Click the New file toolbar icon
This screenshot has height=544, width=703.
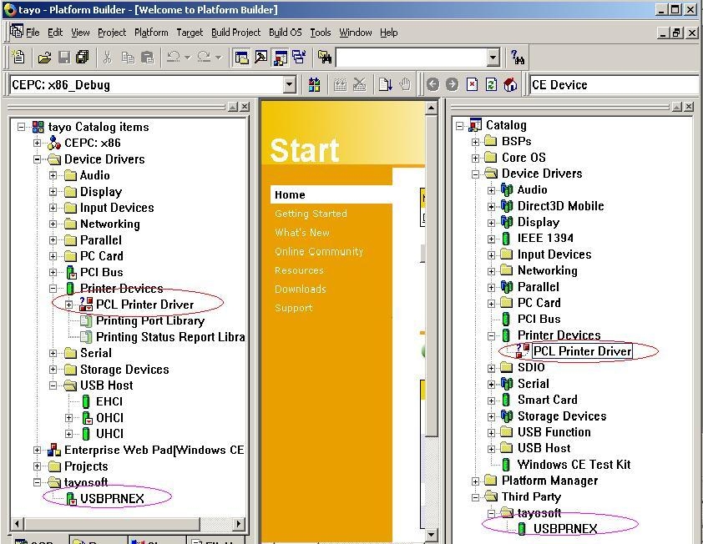click(x=18, y=58)
